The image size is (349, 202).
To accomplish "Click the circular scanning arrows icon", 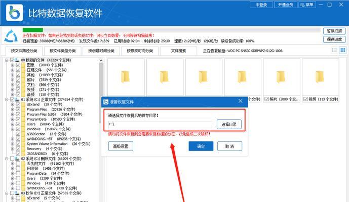I will click(x=11, y=36).
